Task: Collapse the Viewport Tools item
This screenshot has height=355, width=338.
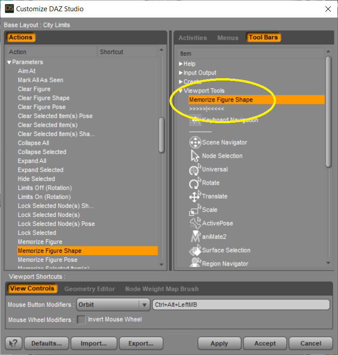Action: tap(180, 91)
